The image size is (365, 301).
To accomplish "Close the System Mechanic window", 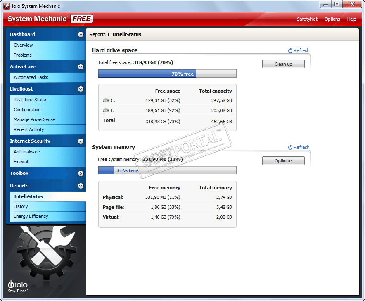I will coord(353,5).
